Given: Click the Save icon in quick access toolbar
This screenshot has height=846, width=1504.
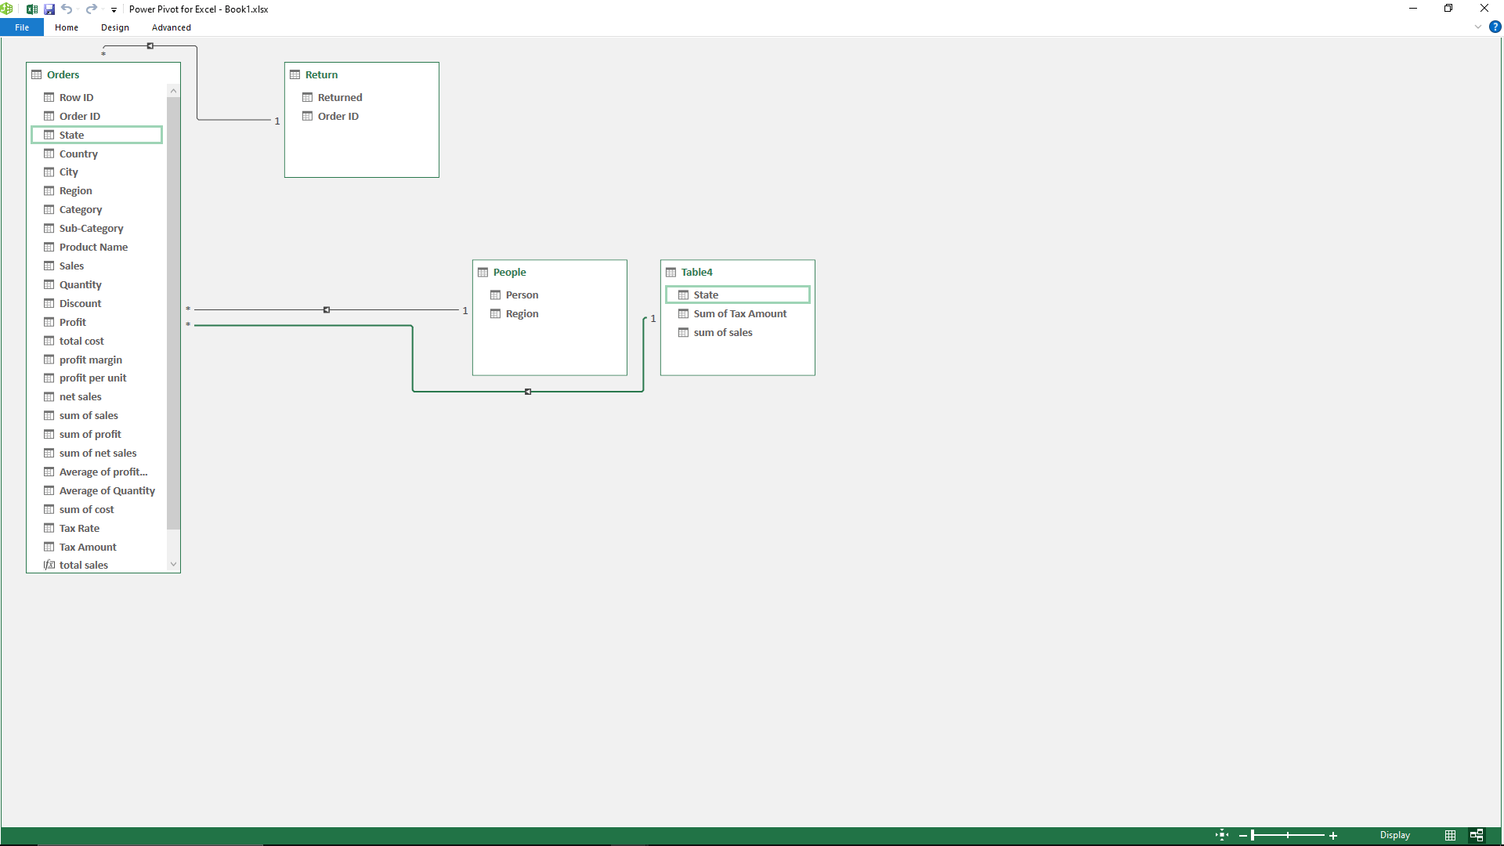Looking at the screenshot, I should [x=49, y=9].
